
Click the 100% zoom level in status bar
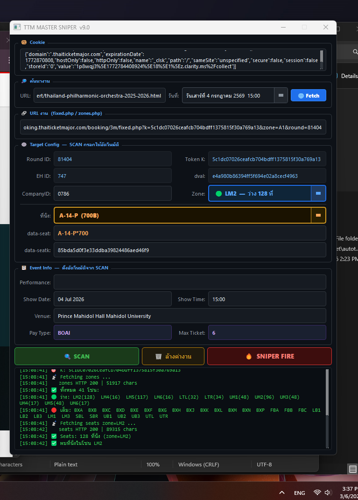coord(153,465)
